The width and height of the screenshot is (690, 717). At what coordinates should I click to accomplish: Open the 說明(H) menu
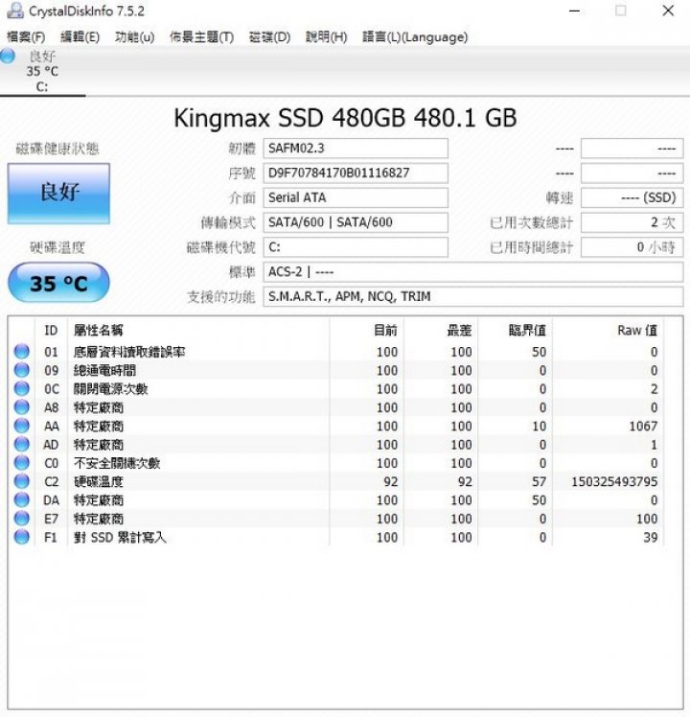327,37
